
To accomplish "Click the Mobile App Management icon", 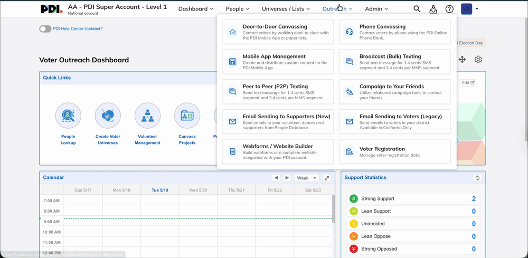I will point(232,62).
